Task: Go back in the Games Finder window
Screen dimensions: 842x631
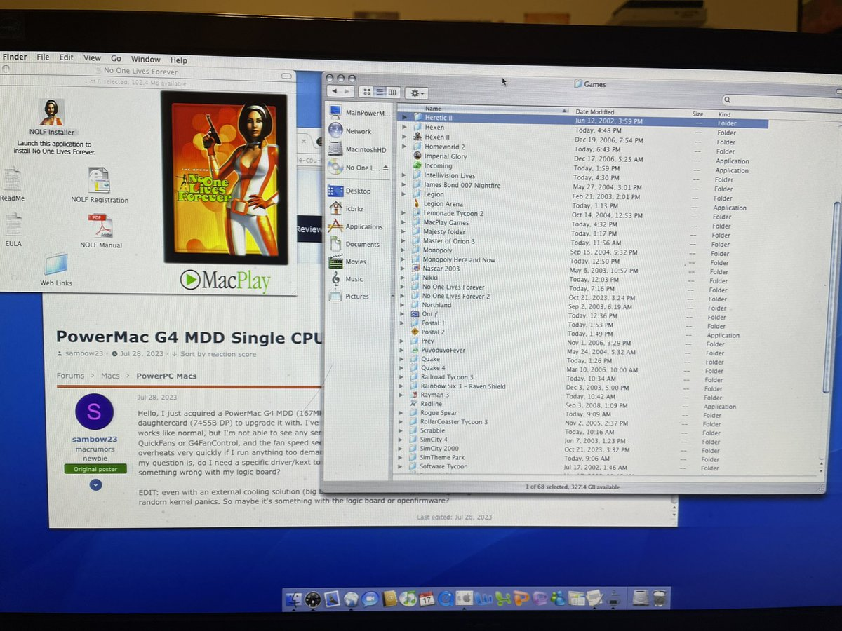Action: [x=335, y=92]
